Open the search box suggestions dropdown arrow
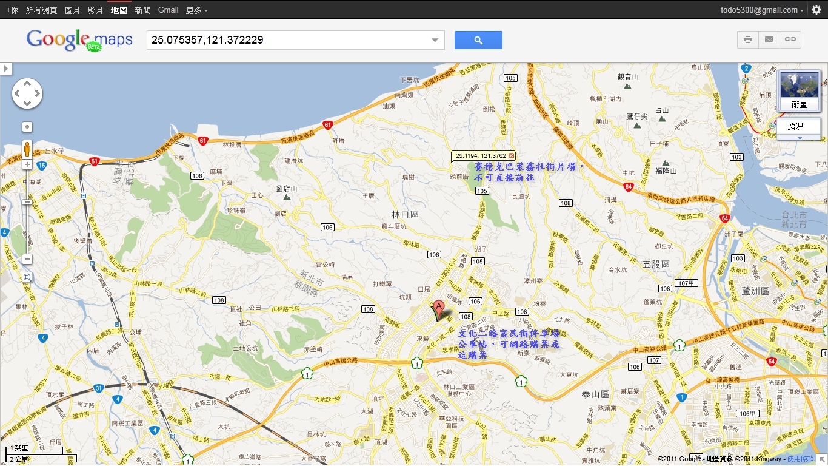 (x=435, y=40)
